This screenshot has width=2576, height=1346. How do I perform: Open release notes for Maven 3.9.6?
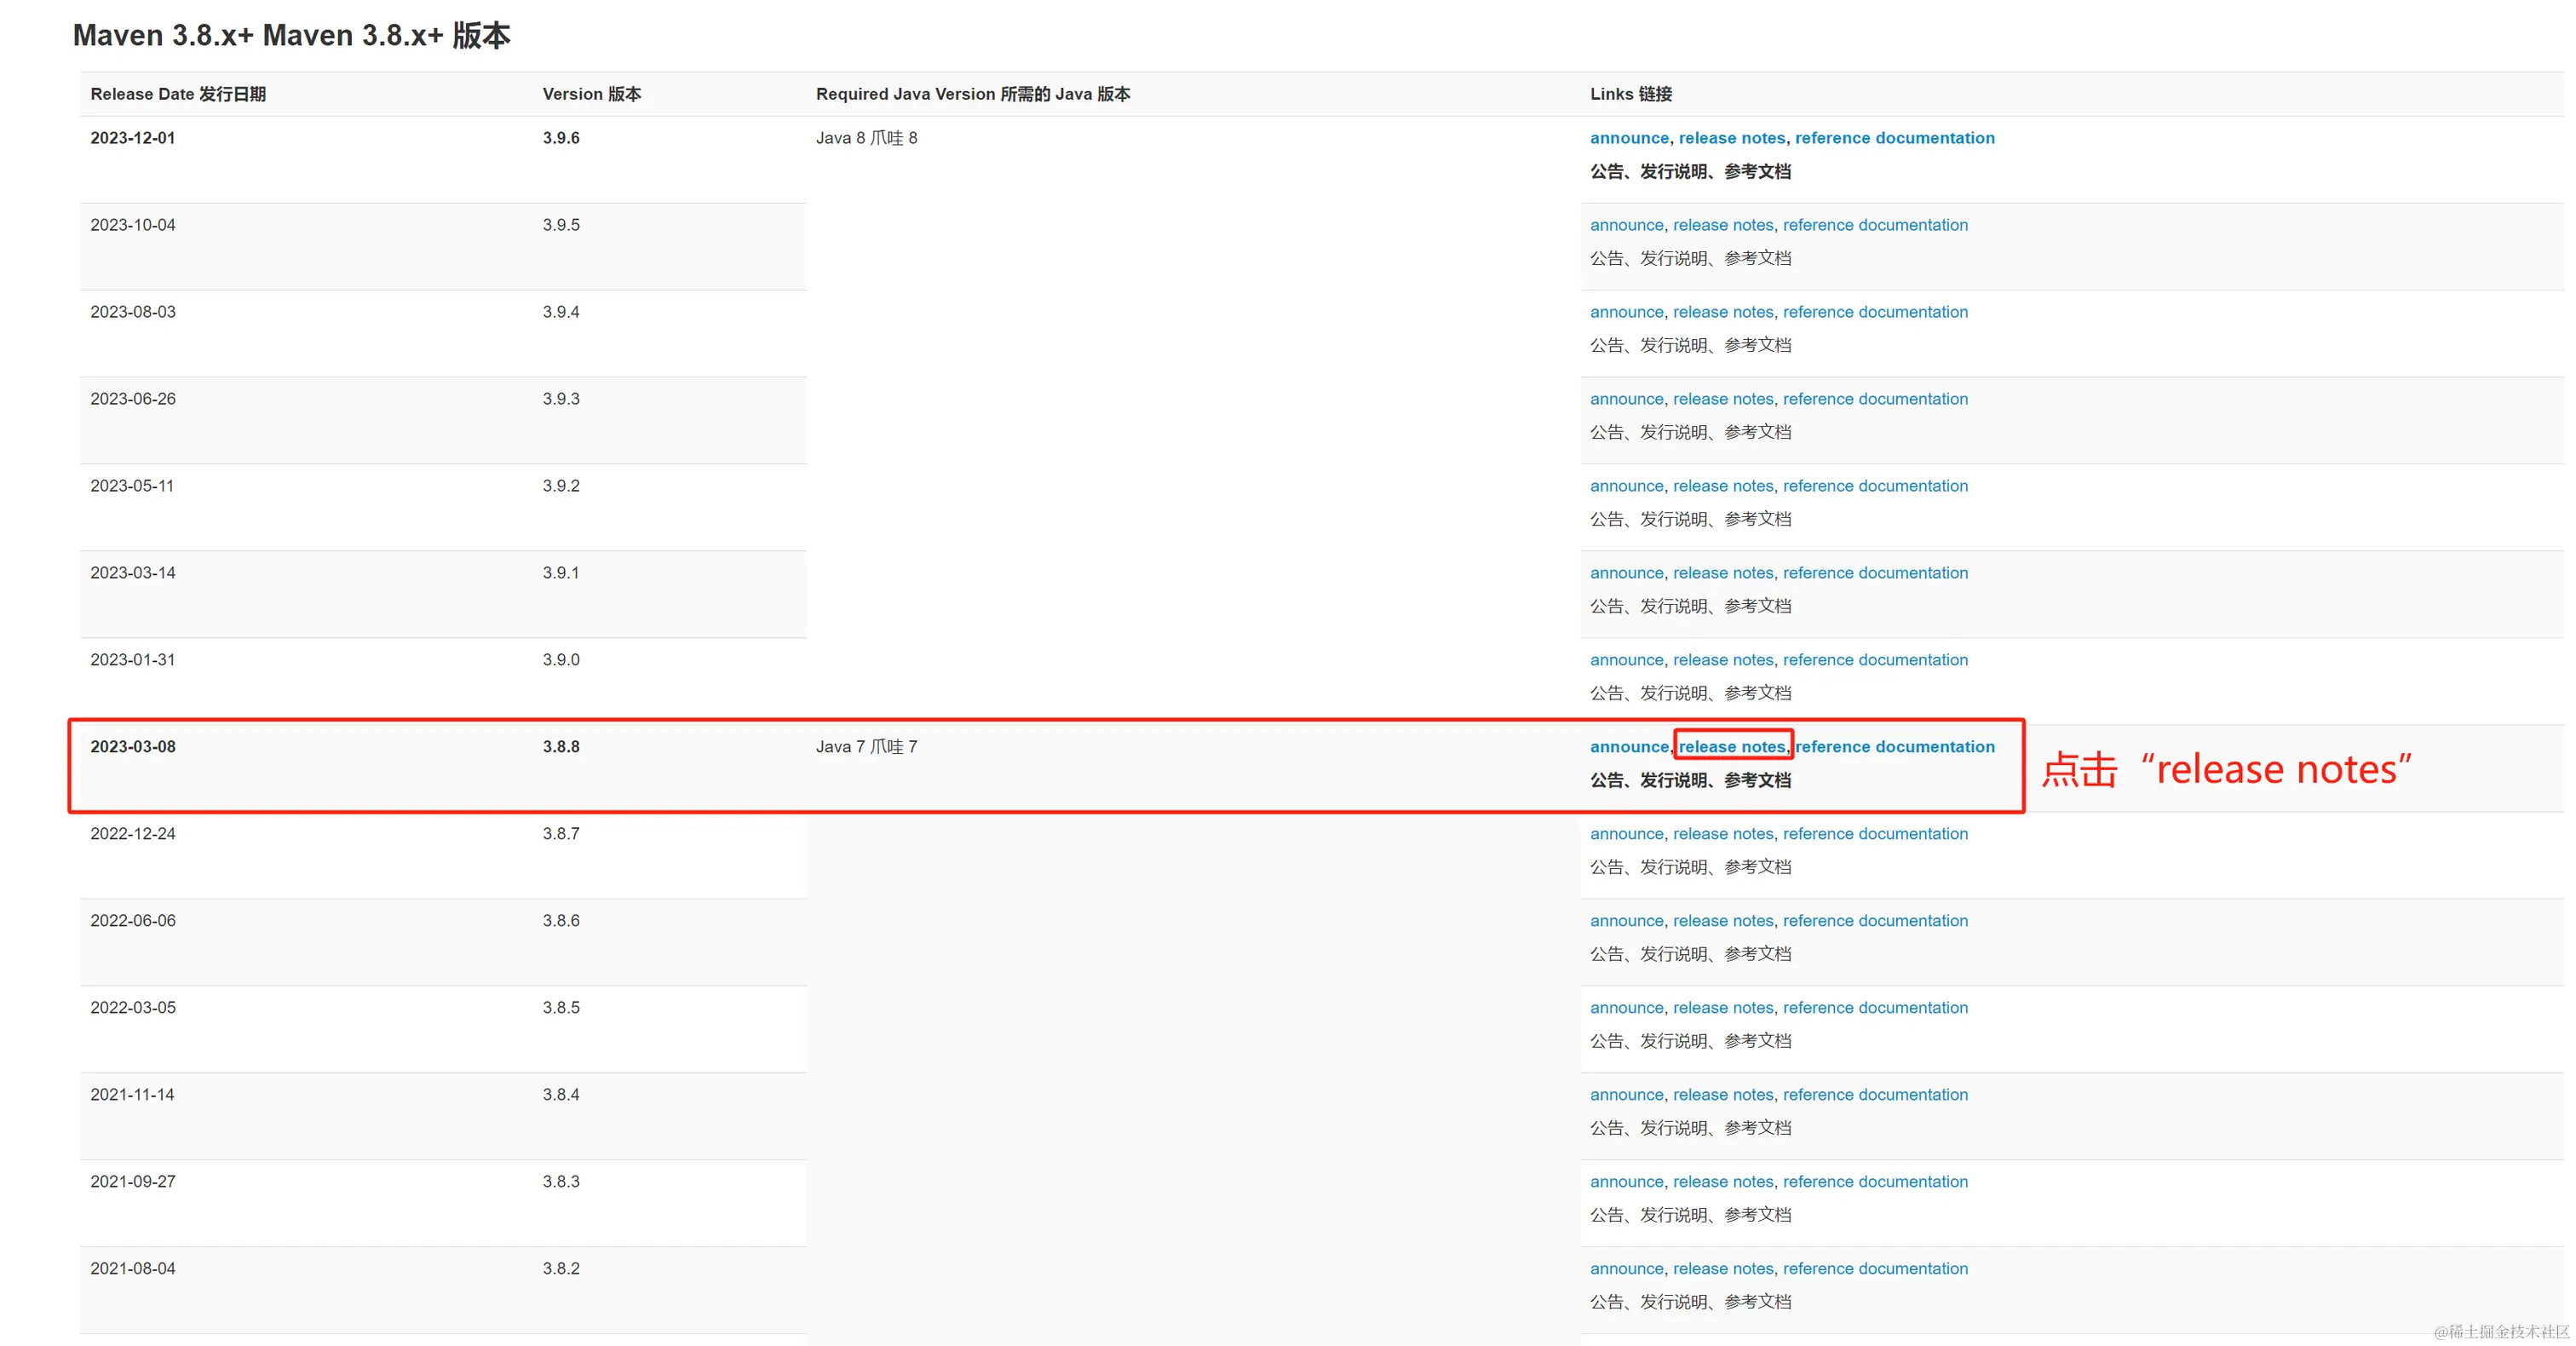[1731, 138]
